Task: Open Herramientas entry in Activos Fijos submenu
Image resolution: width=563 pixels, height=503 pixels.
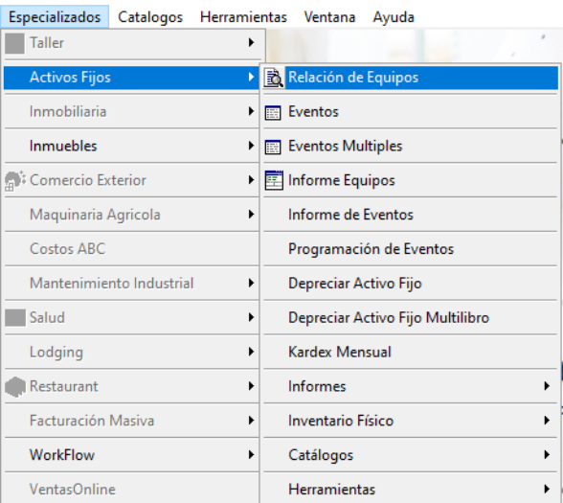Action: pyautogui.click(x=411, y=490)
